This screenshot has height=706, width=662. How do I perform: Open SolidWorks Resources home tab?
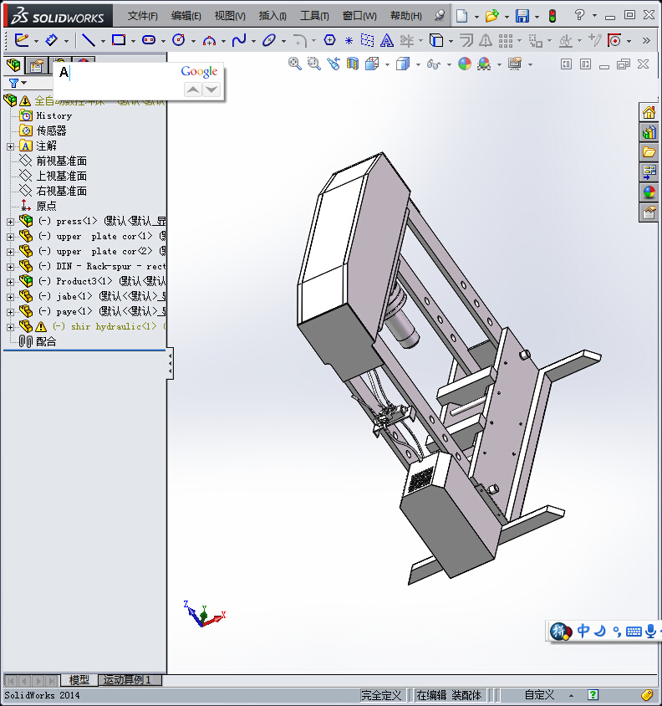(x=649, y=113)
